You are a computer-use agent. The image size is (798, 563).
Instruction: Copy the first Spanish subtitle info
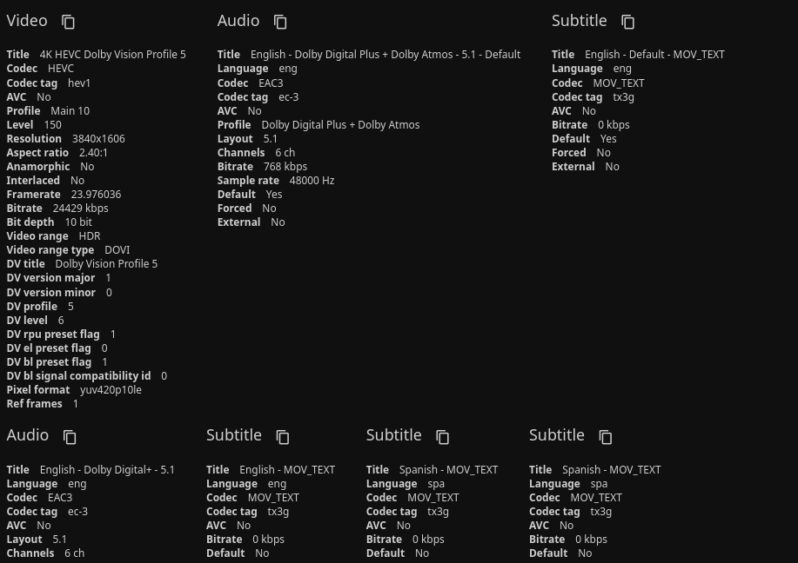click(442, 436)
